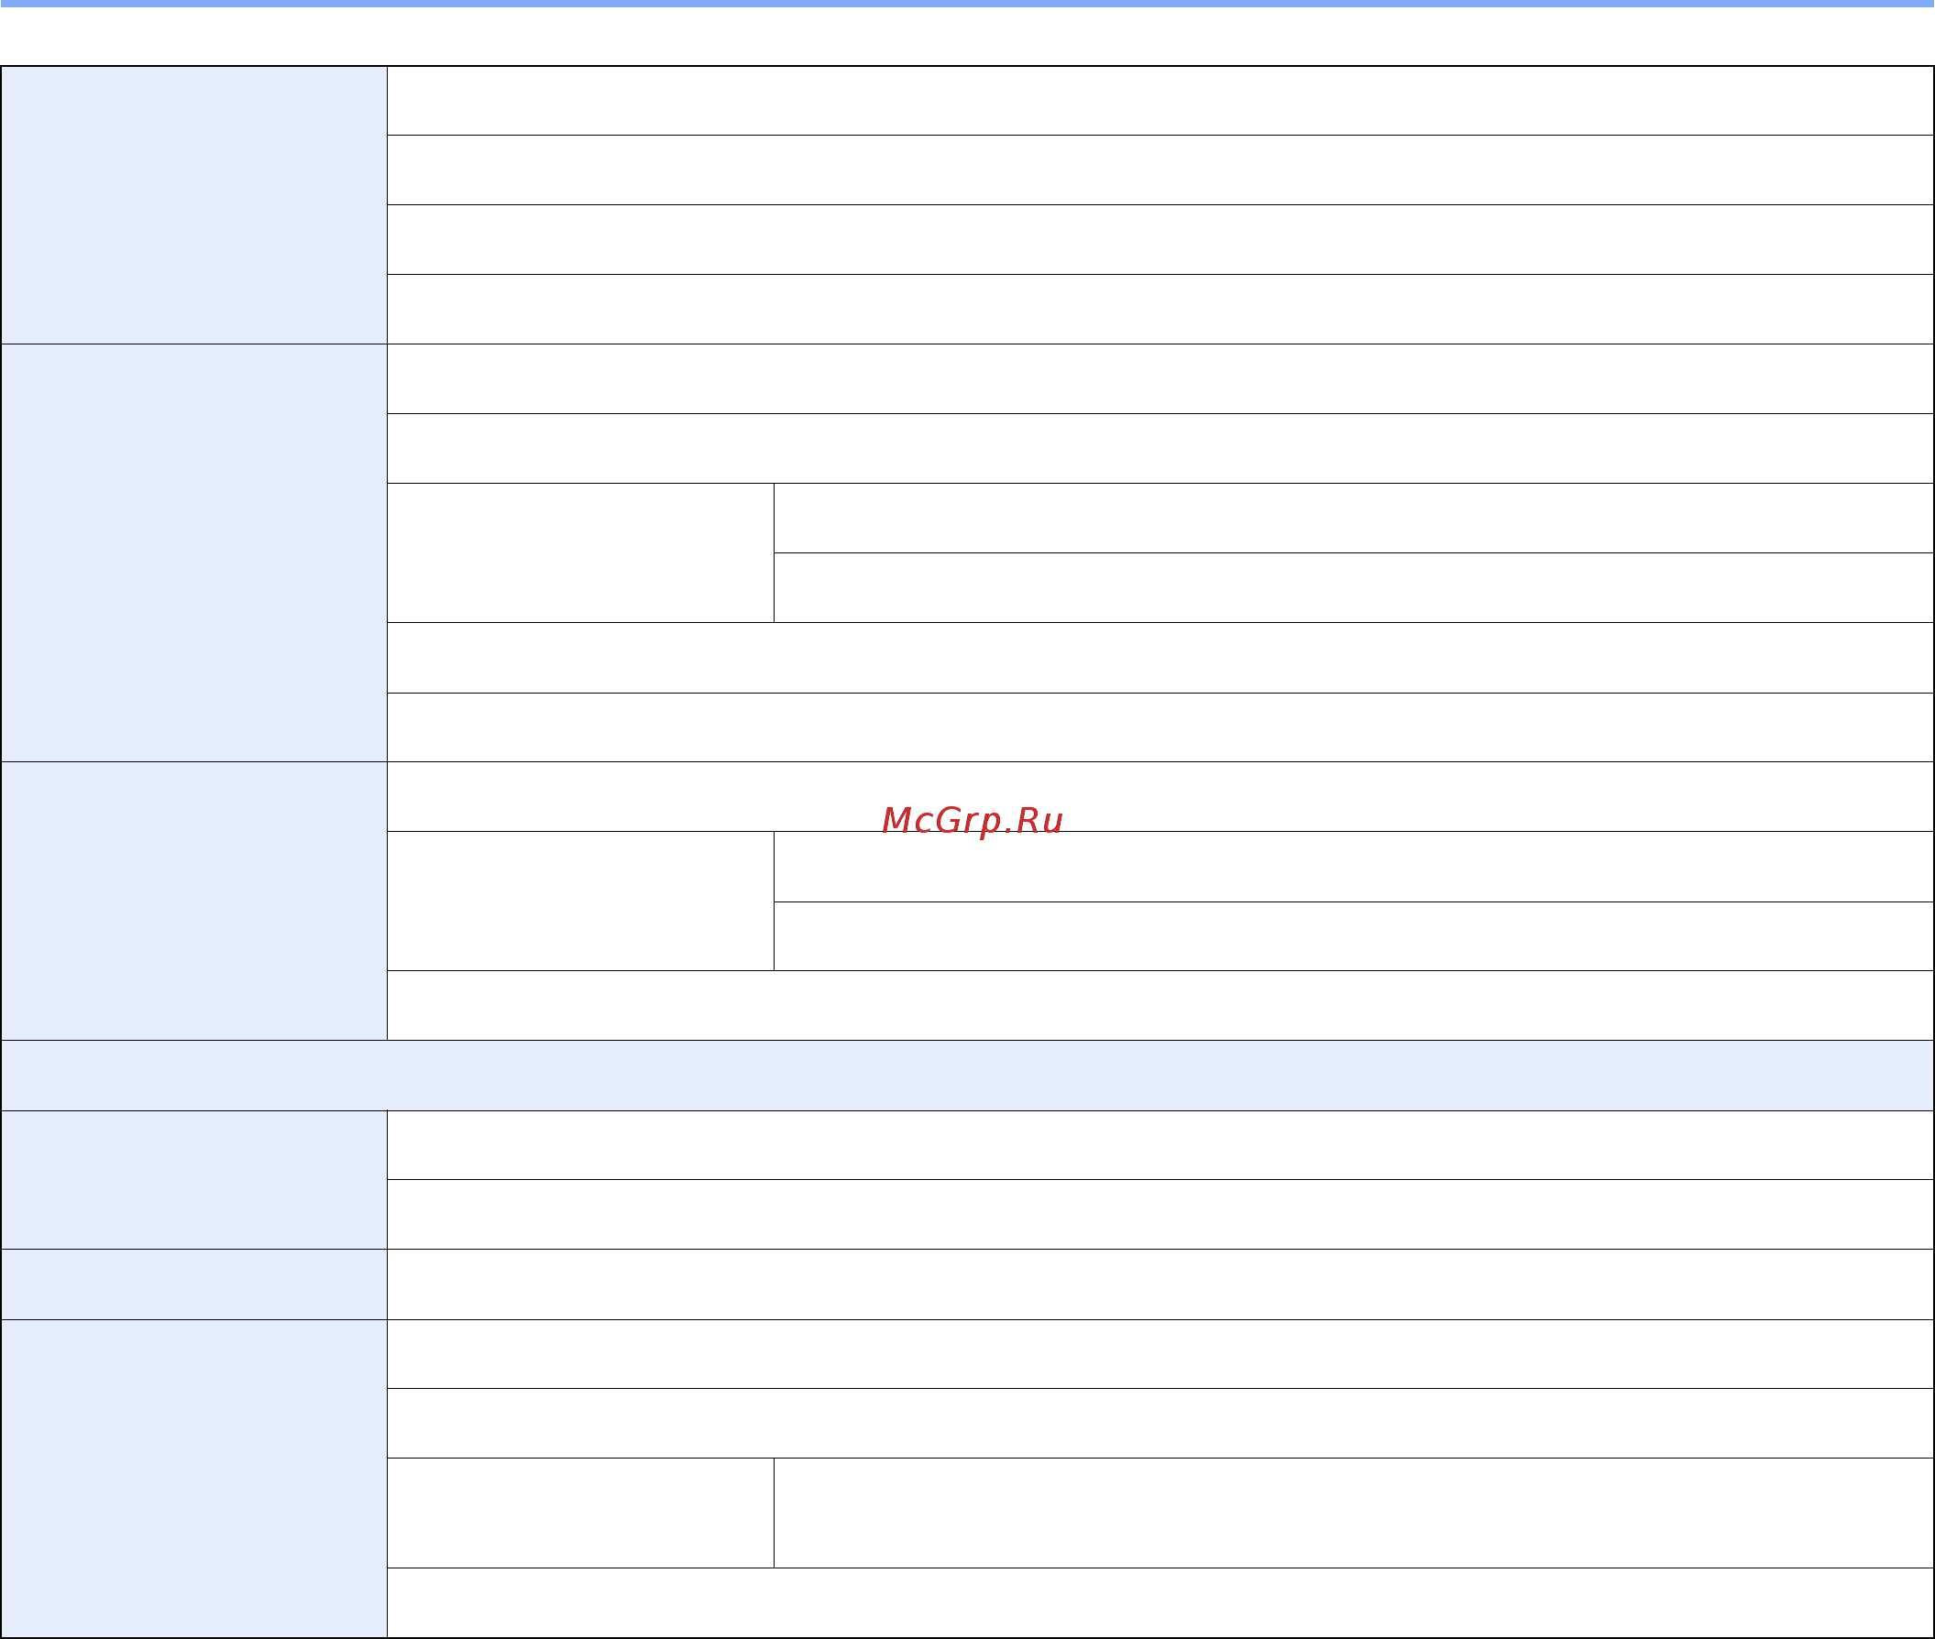Select the full-width blue divider row

coord(968,1075)
